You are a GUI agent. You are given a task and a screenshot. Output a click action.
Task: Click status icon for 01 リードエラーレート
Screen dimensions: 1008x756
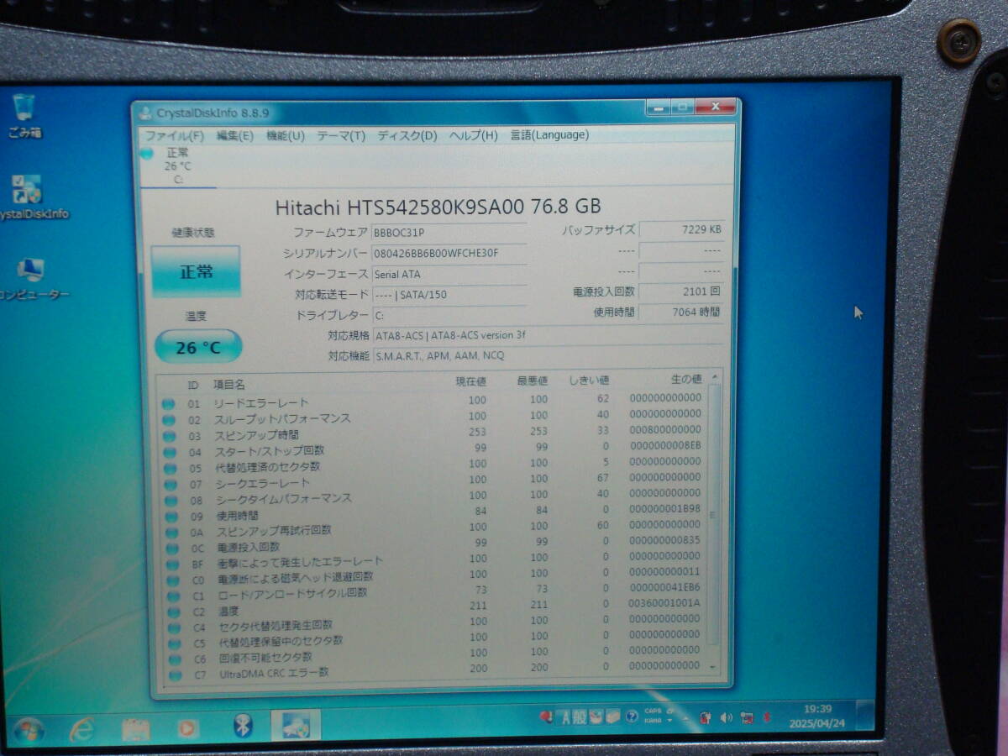tap(169, 404)
